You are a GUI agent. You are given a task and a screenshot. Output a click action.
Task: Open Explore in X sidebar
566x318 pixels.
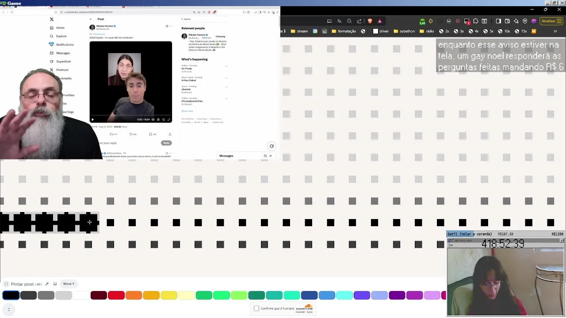coord(58,36)
